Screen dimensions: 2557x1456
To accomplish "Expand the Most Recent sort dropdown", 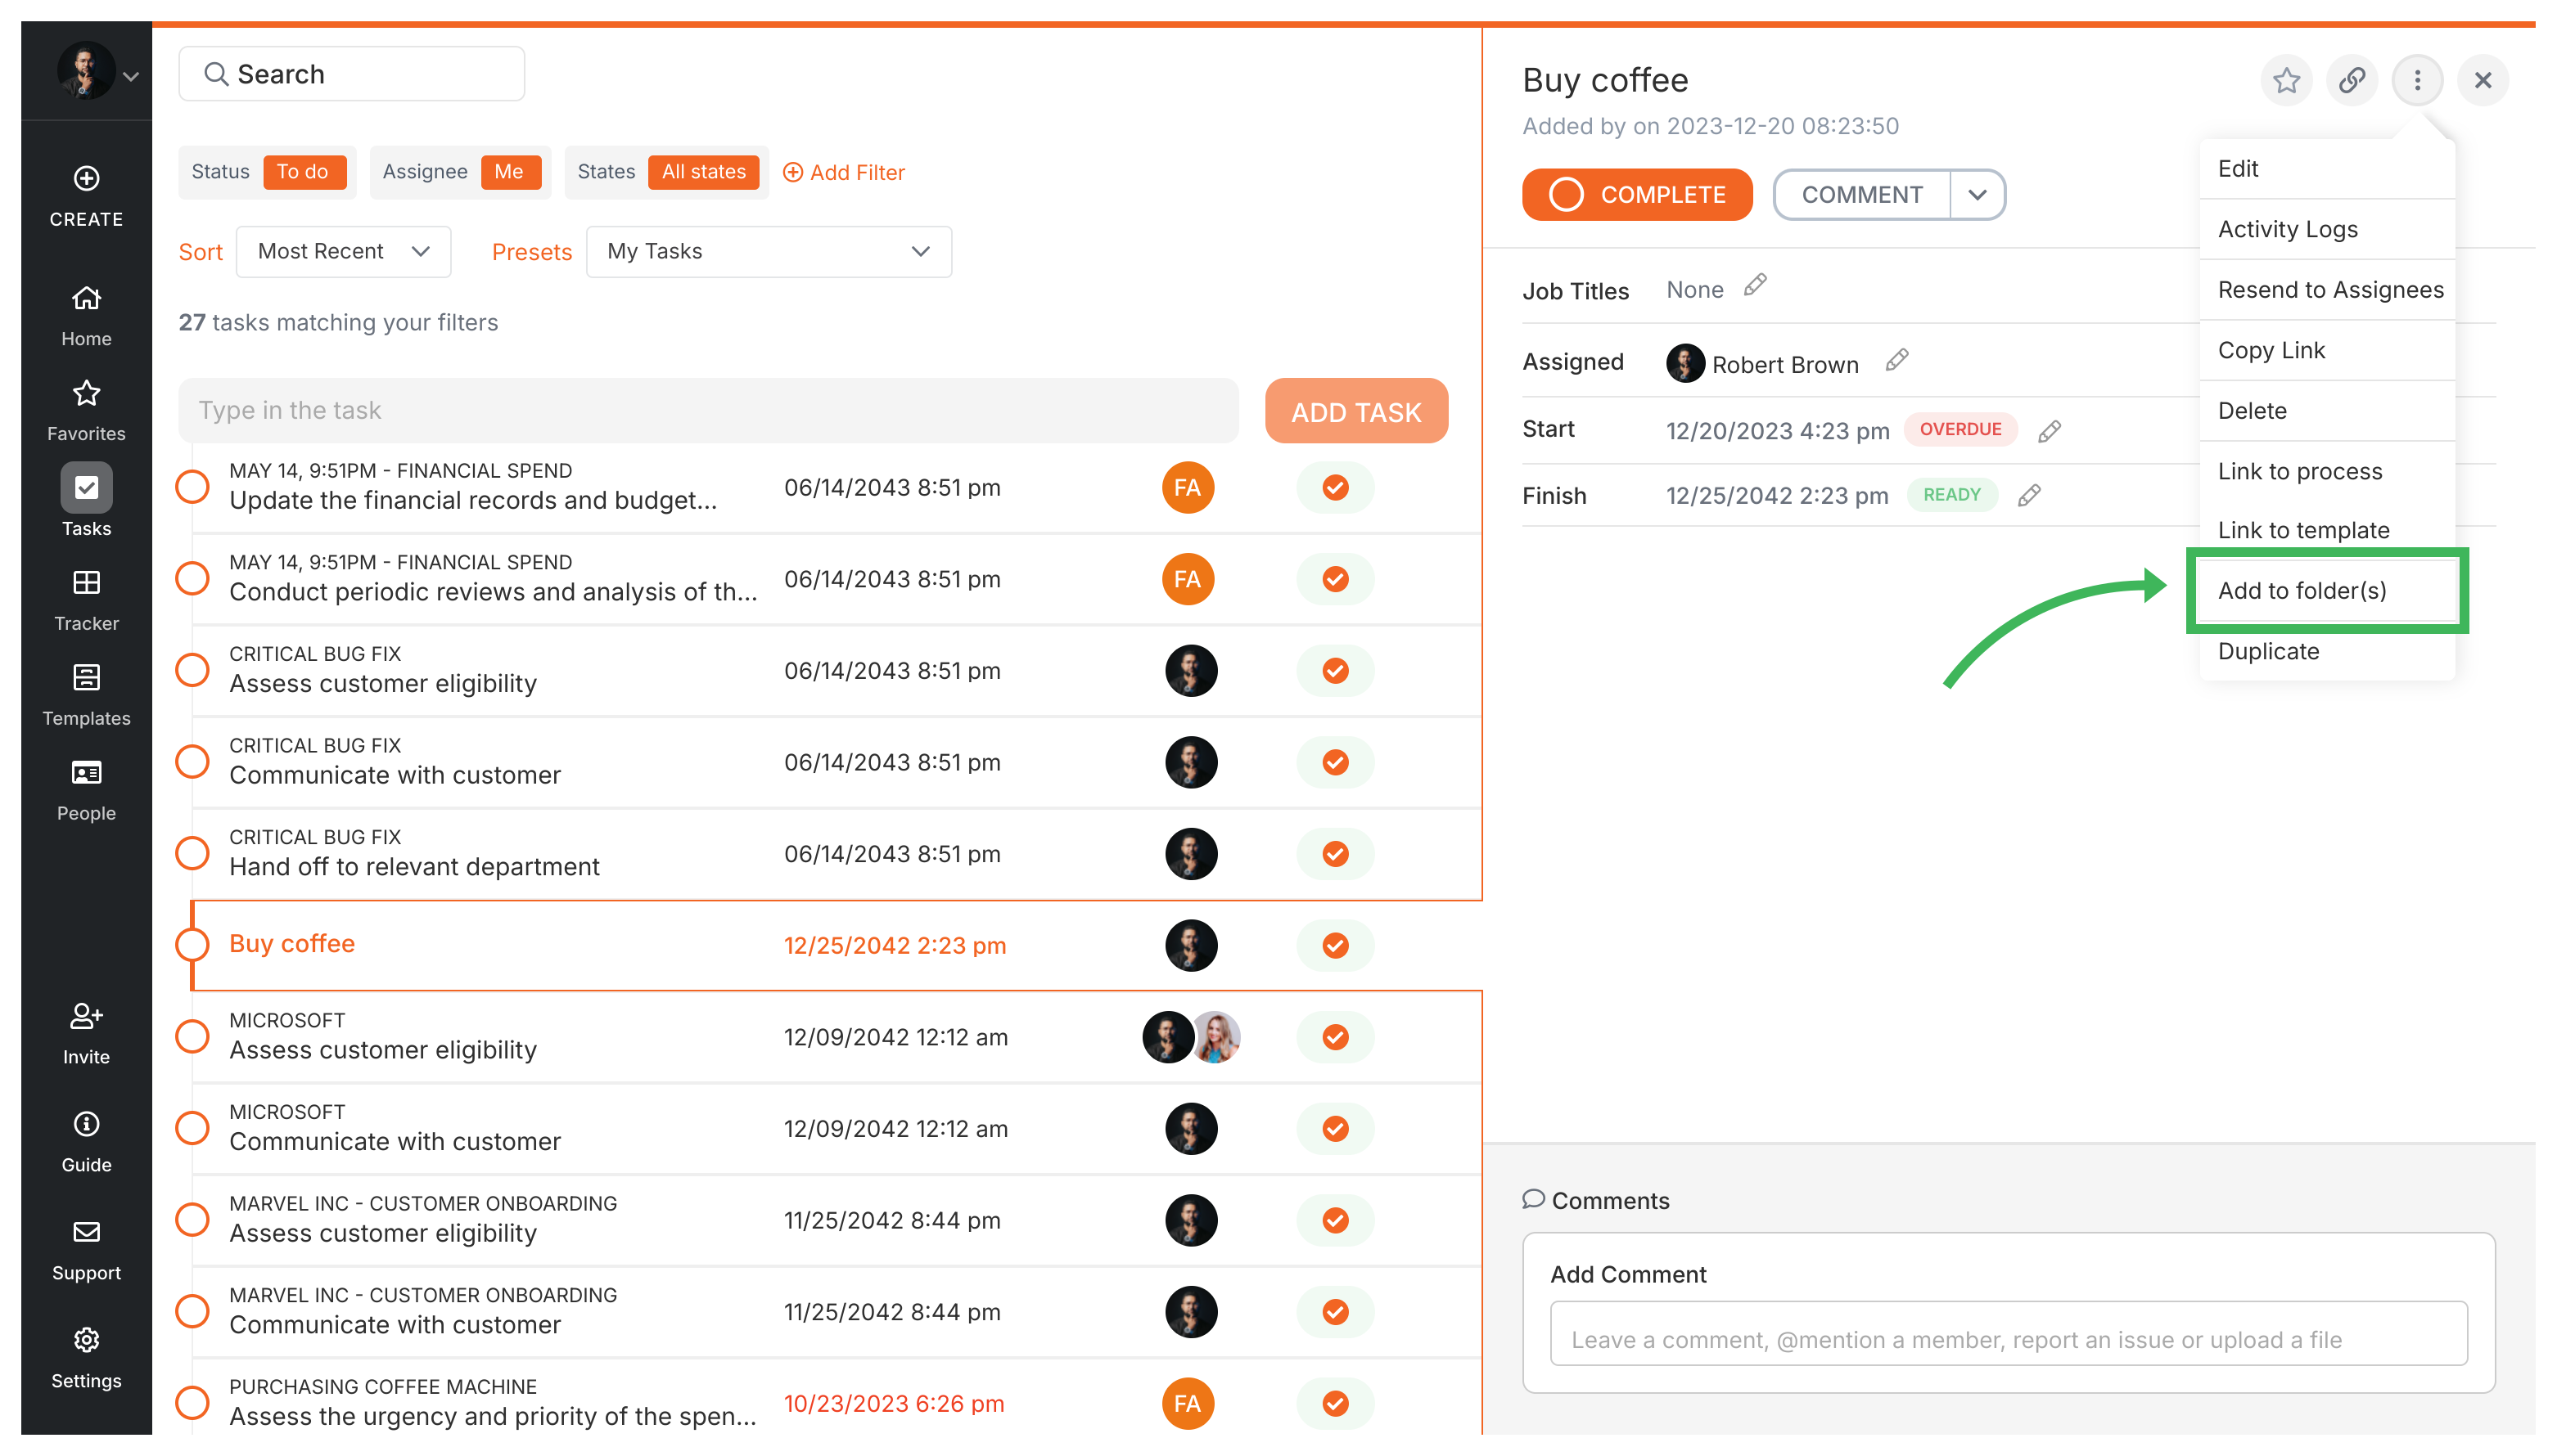I will (343, 251).
